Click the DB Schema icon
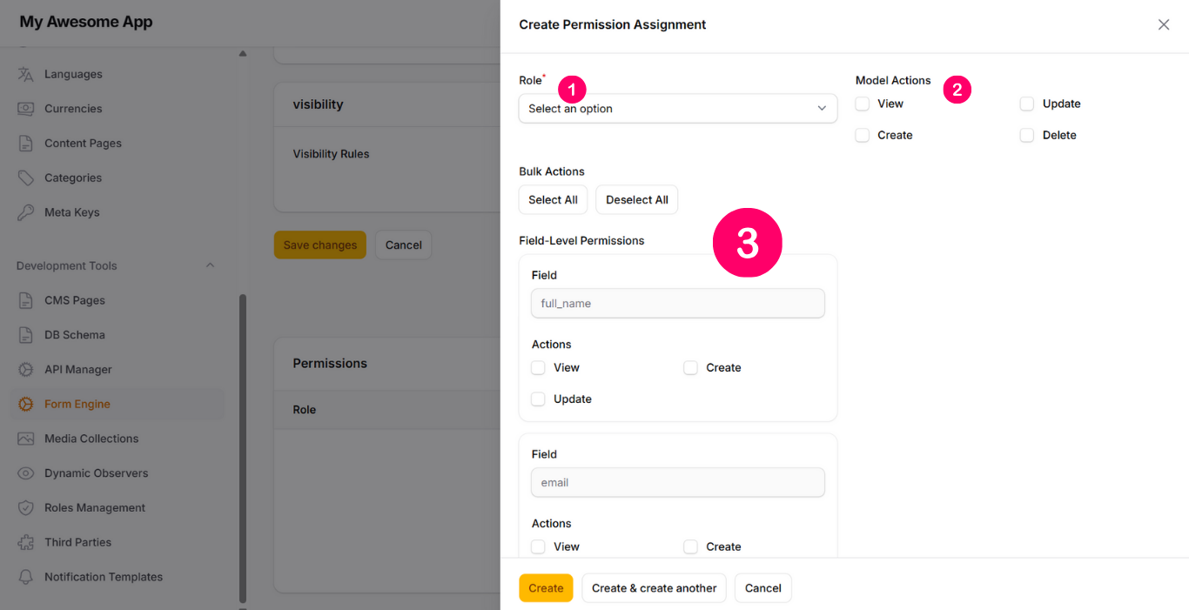This screenshot has height=610, width=1189. coord(26,335)
